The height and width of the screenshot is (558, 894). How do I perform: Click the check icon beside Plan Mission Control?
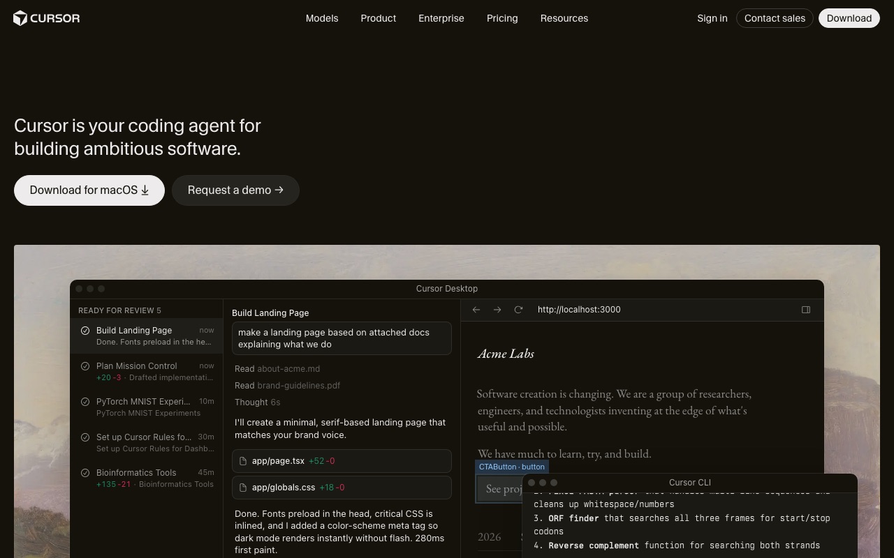tap(85, 366)
